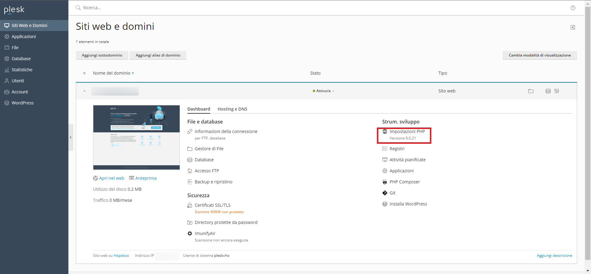This screenshot has height=274, width=591.
Task: Click the Stato column header
Action: click(315, 73)
